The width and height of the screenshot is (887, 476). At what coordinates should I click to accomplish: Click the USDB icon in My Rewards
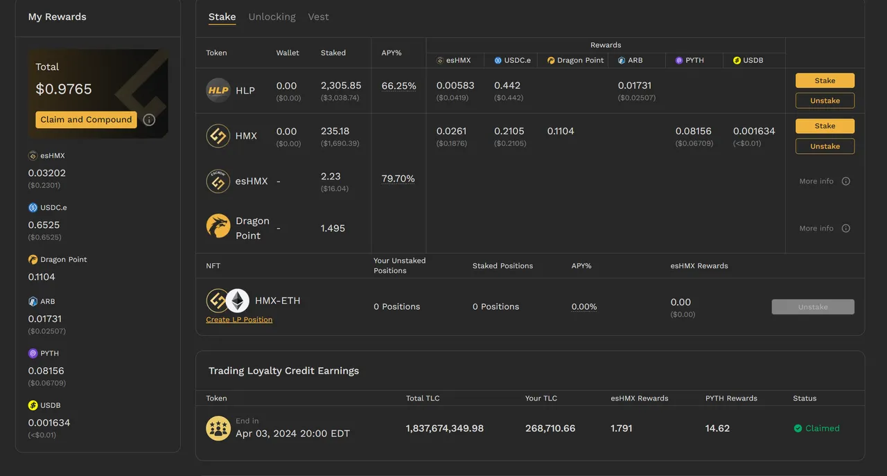click(x=33, y=405)
